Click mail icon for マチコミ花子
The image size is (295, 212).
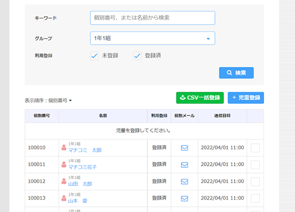[x=184, y=164]
